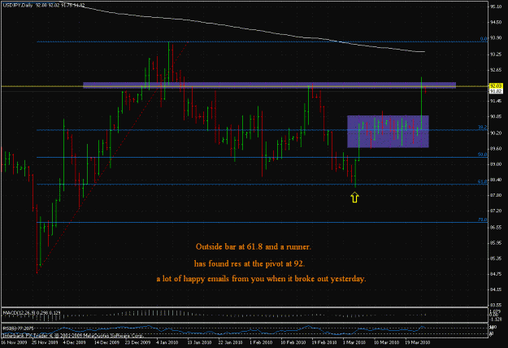Click the 84.15 price axis label
Image resolution: width=508 pixels, height=348 pixels.
(x=496, y=289)
